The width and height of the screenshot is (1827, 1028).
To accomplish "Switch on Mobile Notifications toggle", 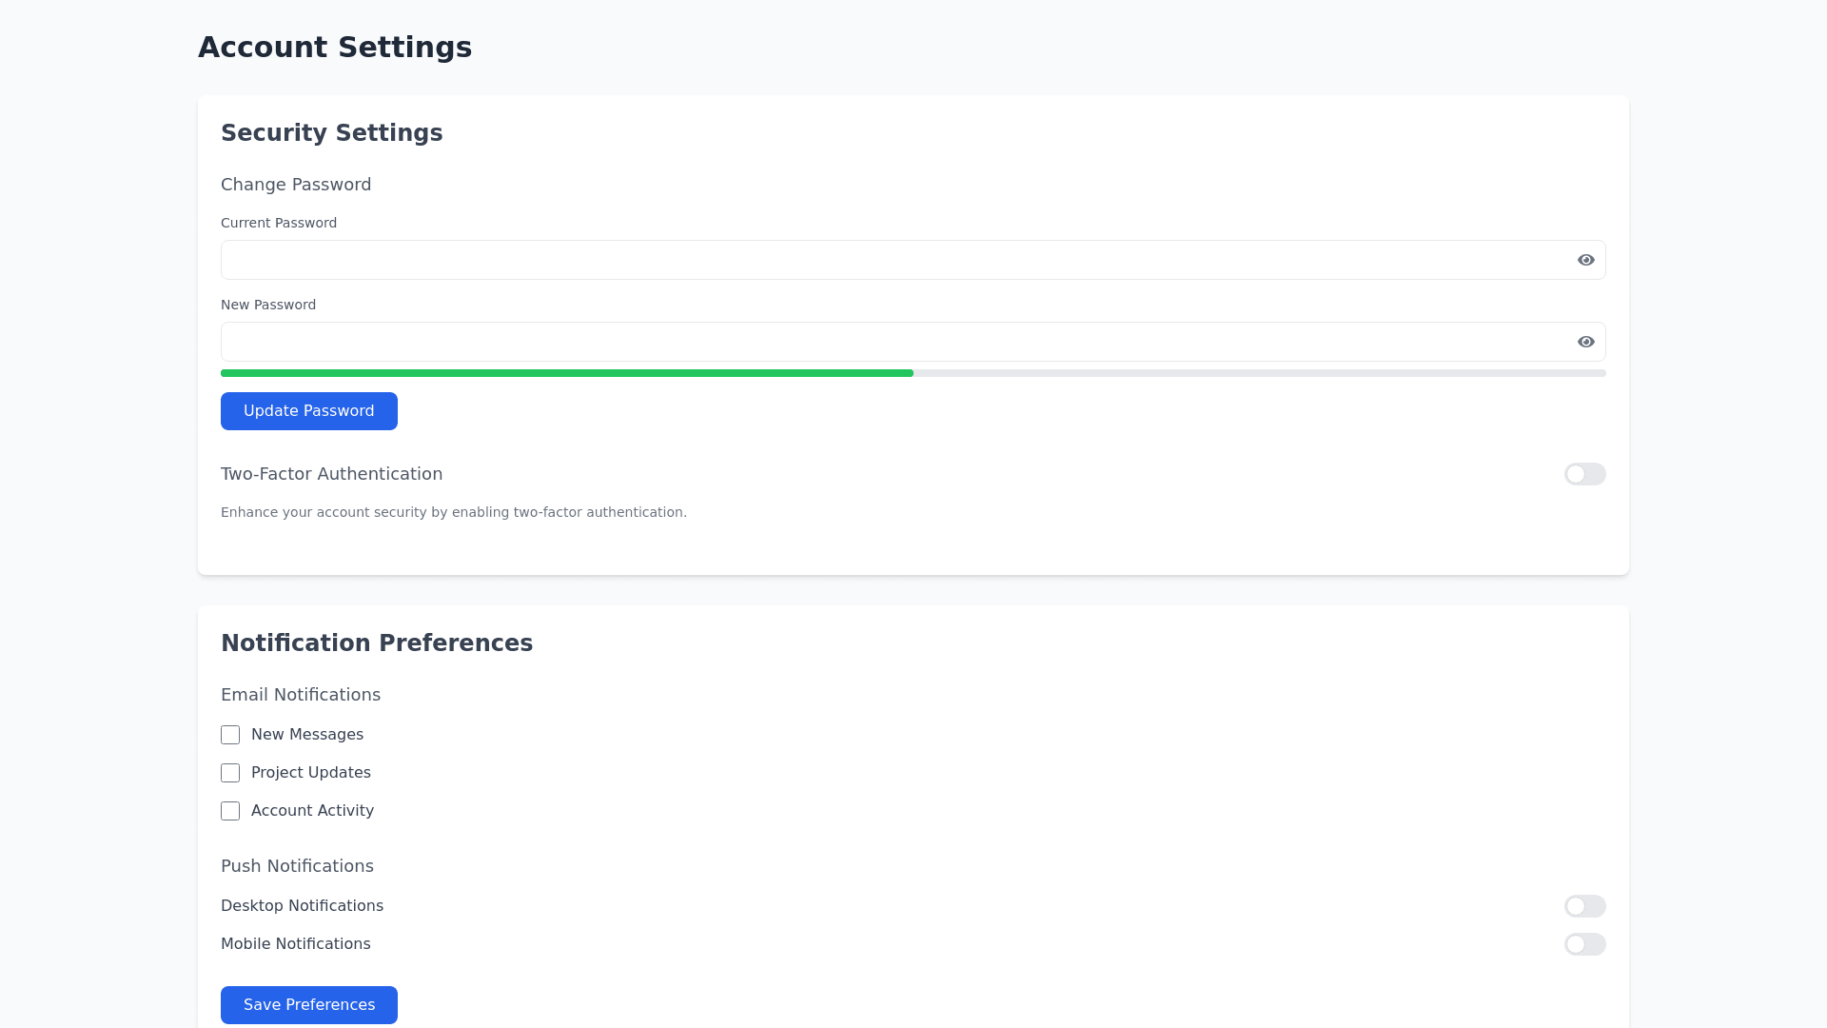I will (1584, 944).
